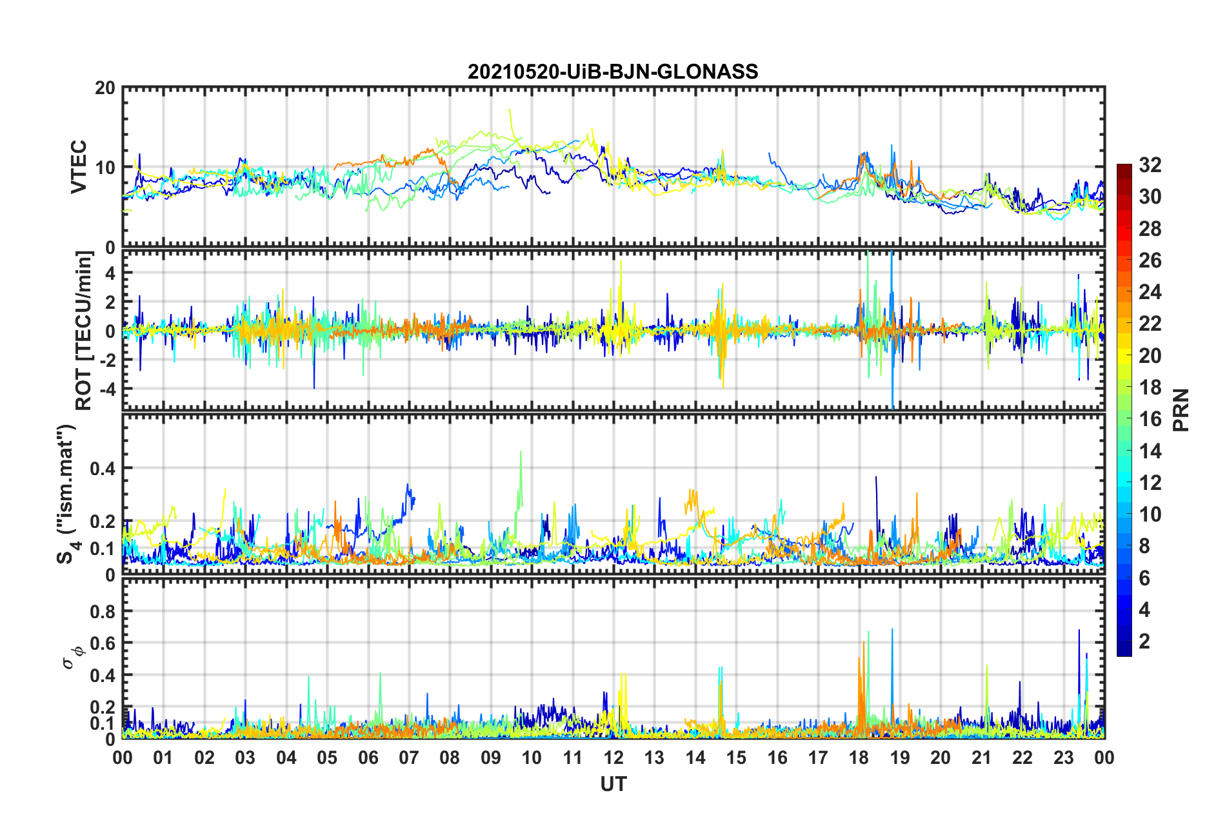Click the VTEC y-axis label

coord(79,166)
